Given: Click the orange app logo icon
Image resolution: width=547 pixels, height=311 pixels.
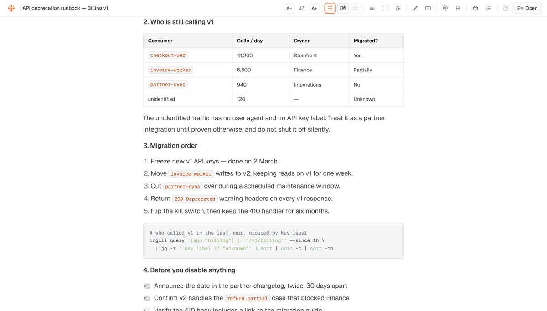Looking at the screenshot, I should coord(11,8).
